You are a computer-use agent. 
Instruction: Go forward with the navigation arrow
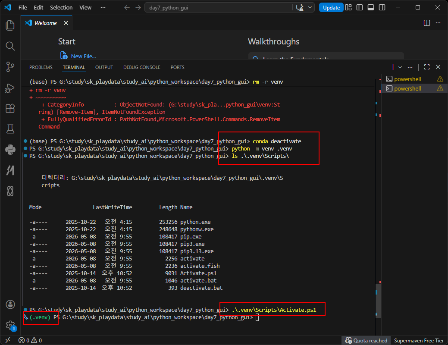(138, 7)
